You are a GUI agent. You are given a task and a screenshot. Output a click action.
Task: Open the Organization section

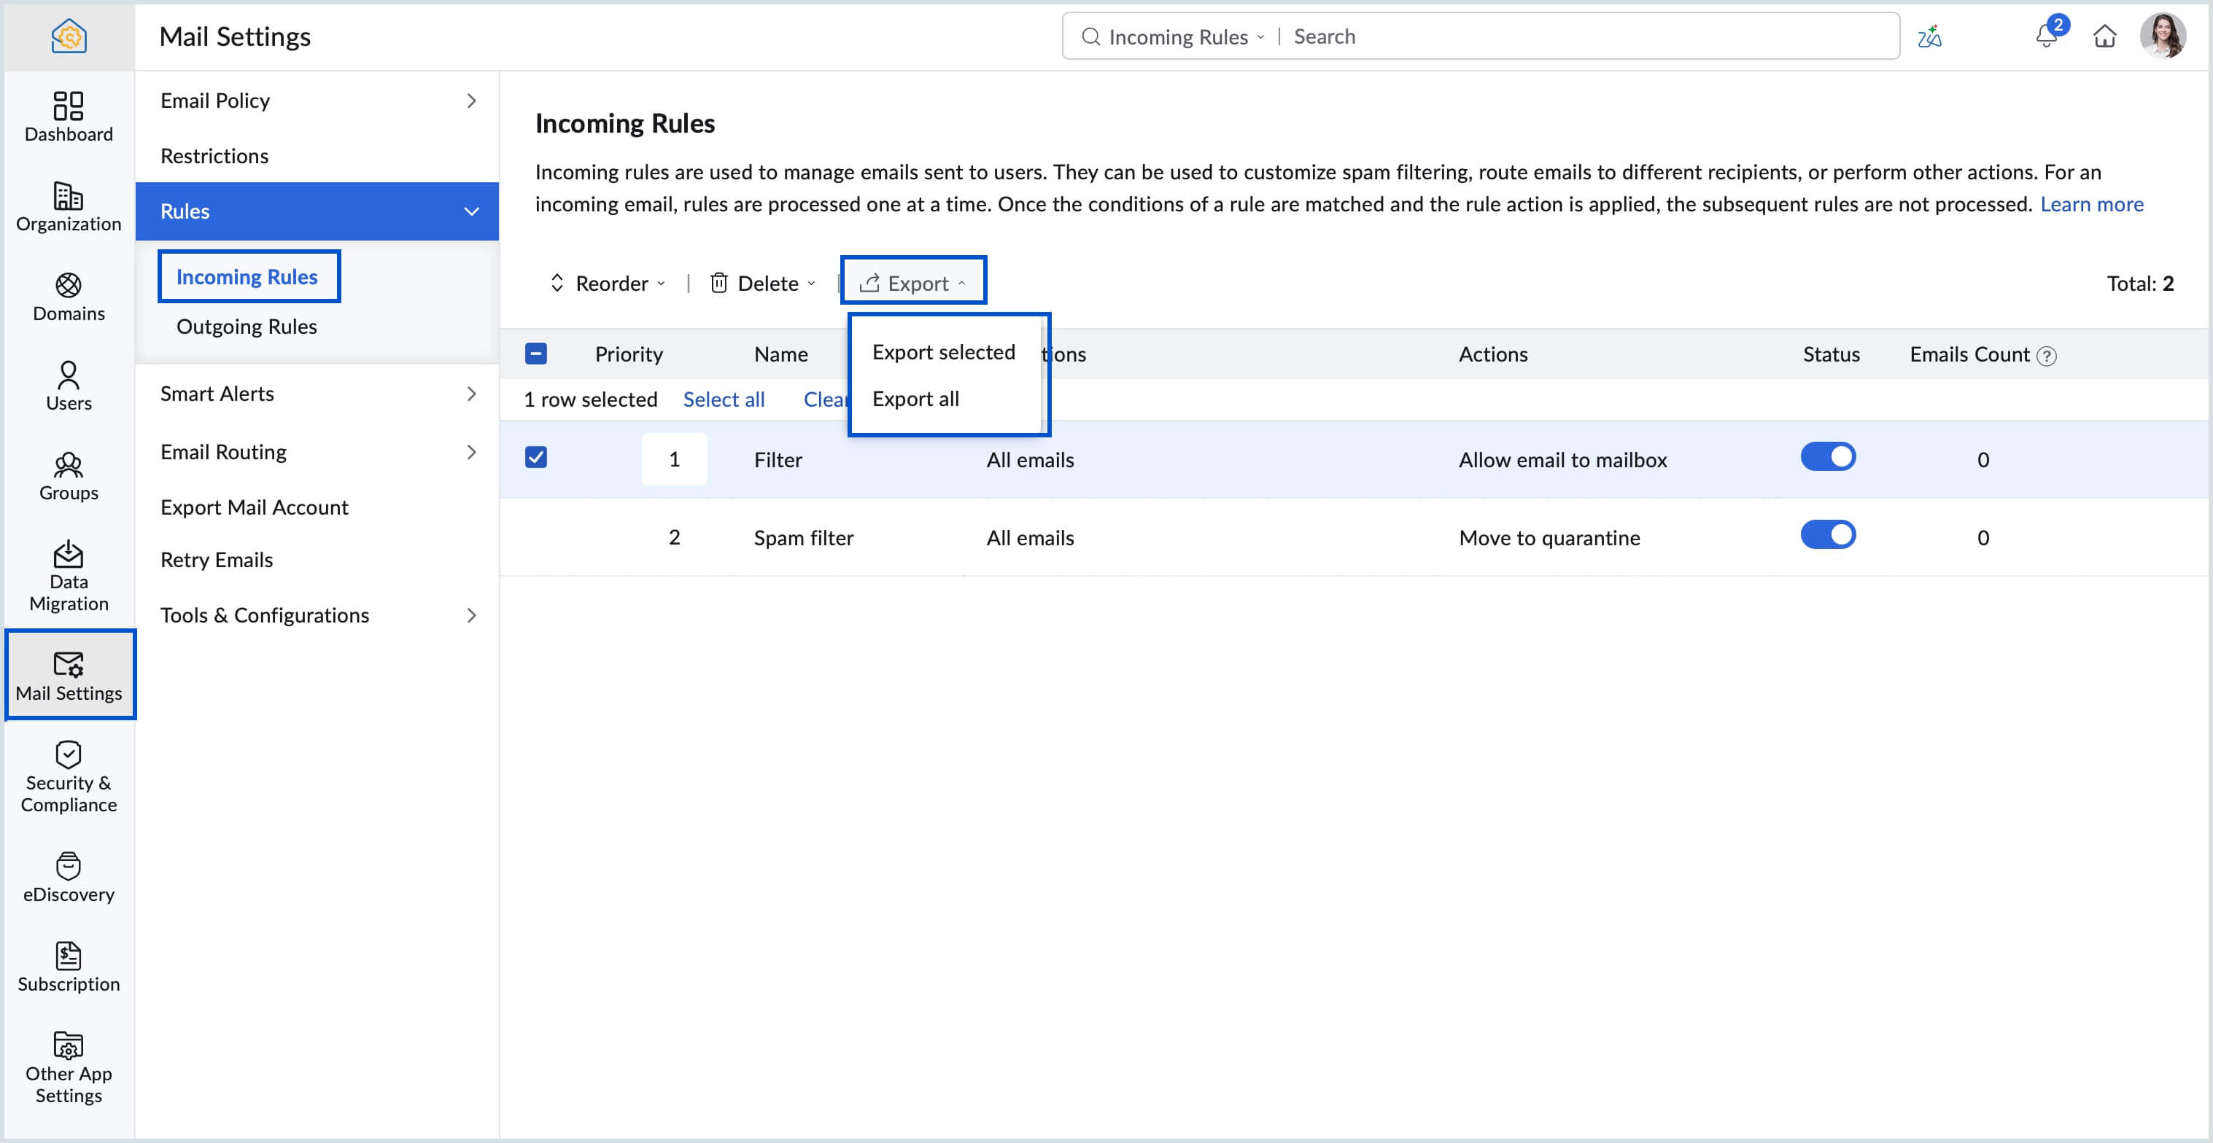(x=69, y=206)
